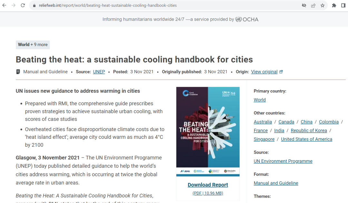Open the Australia country link

pyautogui.click(x=263, y=122)
